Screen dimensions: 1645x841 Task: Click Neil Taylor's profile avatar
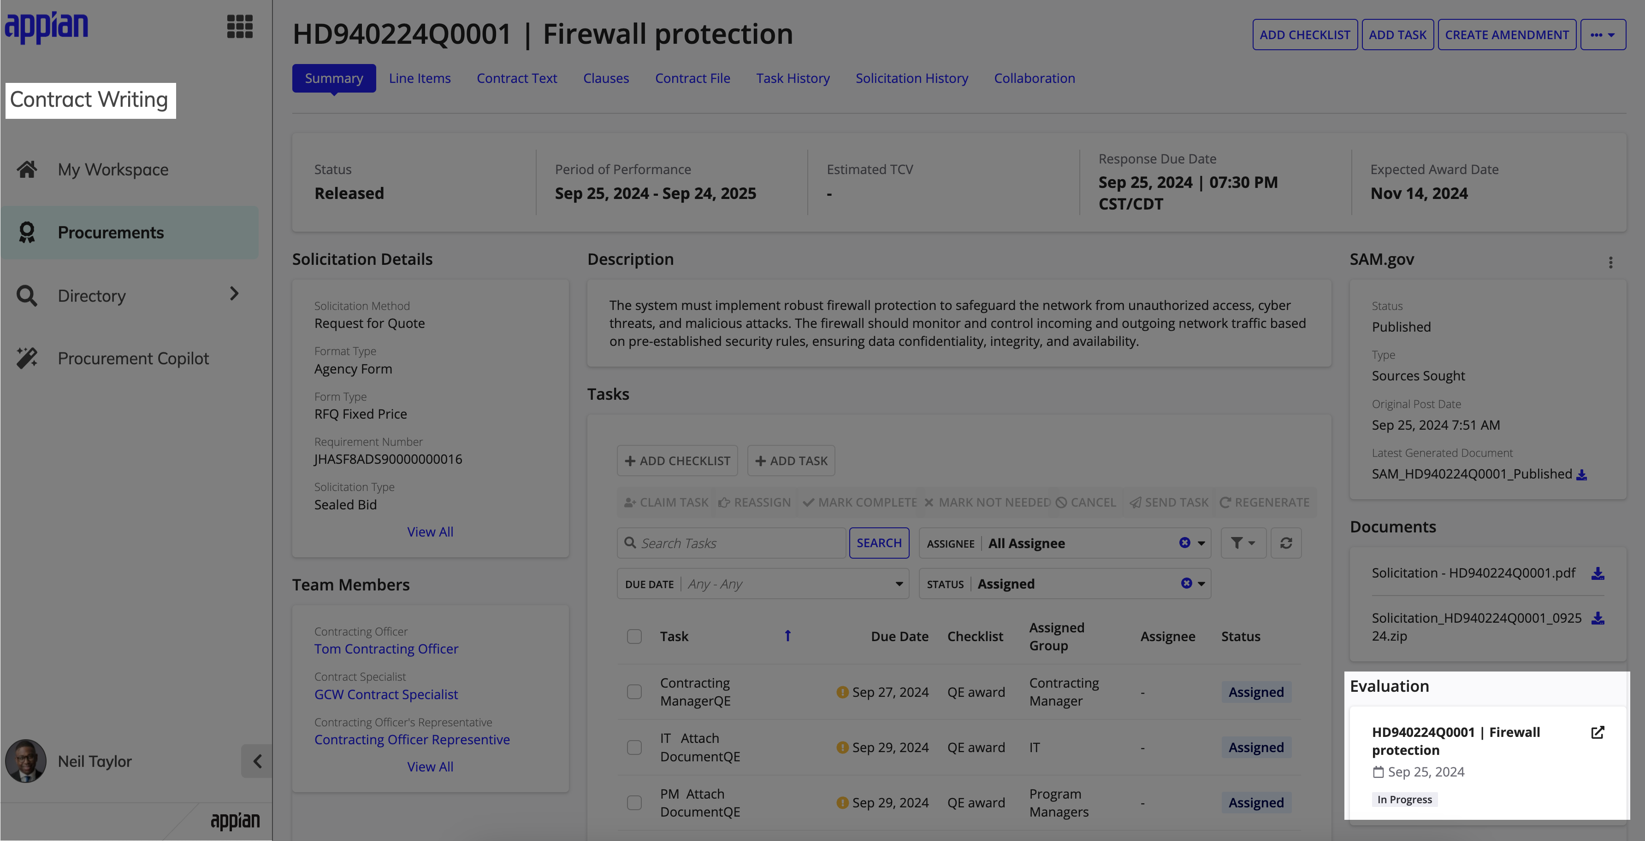click(25, 760)
